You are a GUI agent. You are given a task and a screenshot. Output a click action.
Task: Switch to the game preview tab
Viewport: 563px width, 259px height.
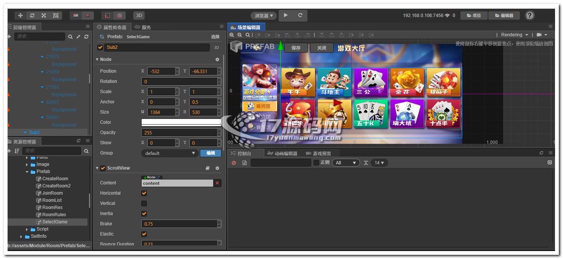point(318,153)
